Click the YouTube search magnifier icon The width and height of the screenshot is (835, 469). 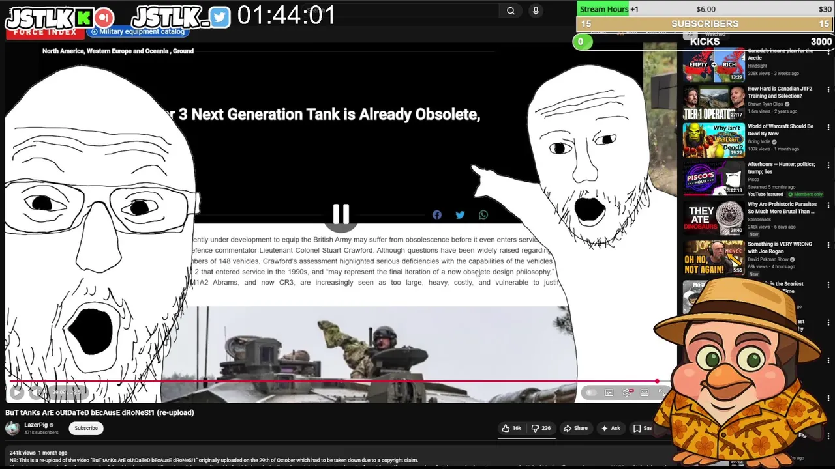coord(511,10)
